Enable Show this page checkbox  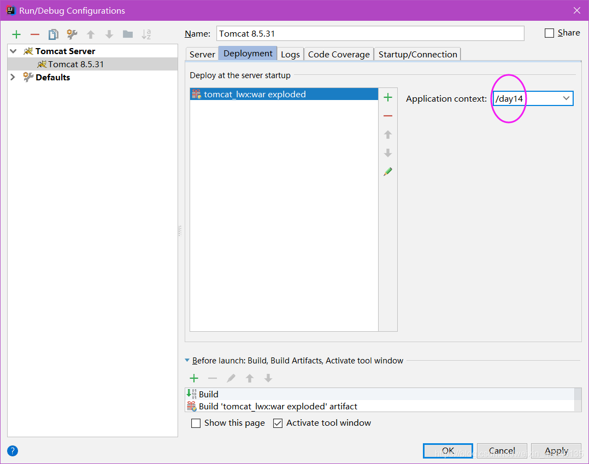tap(196, 424)
